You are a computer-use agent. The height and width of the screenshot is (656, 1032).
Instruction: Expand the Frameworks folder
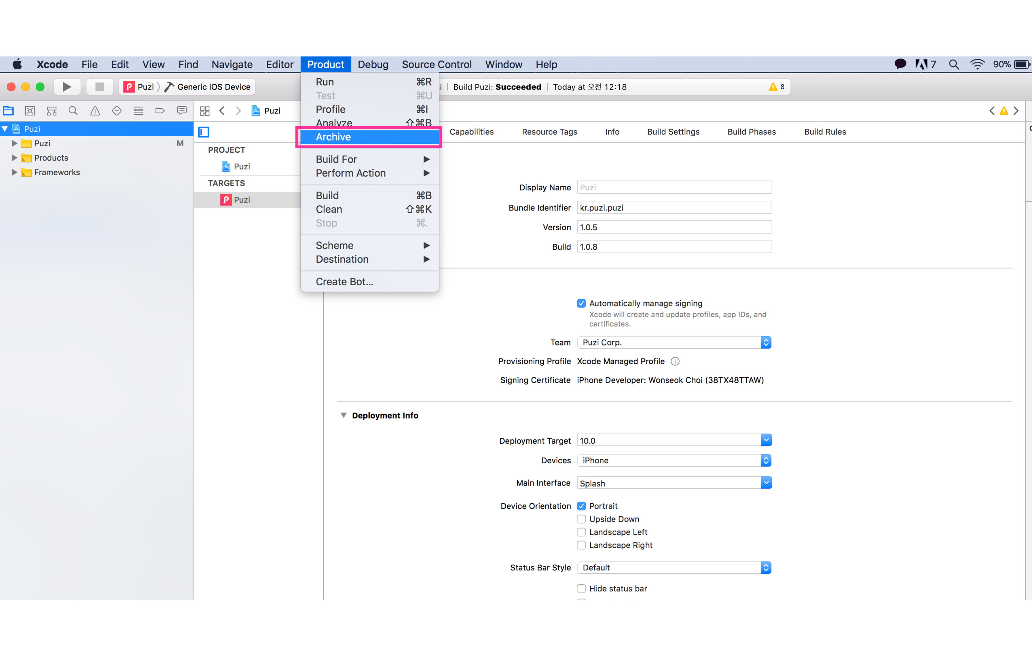pyautogui.click(x=15, y=172)
